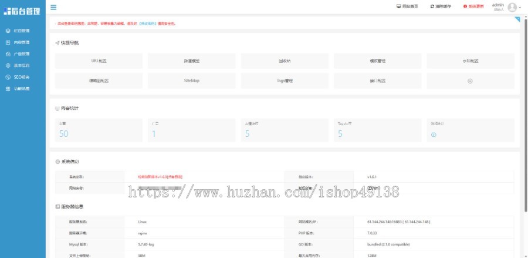Add a shortcut via quick navigation plus icon

click(470, 81)
